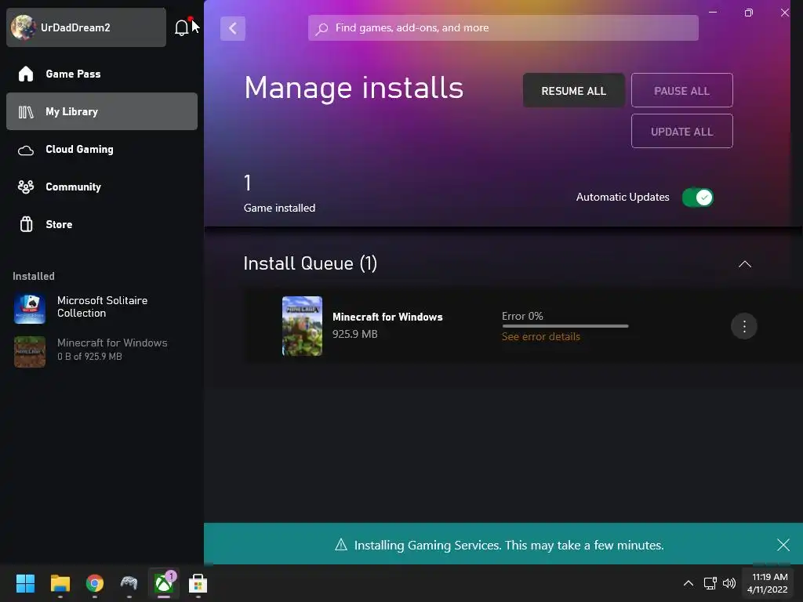Image resolution: width=803 pixels, height=602 pixels.
Task: Go back with the arrow button
Action: [x=232, y=28]
